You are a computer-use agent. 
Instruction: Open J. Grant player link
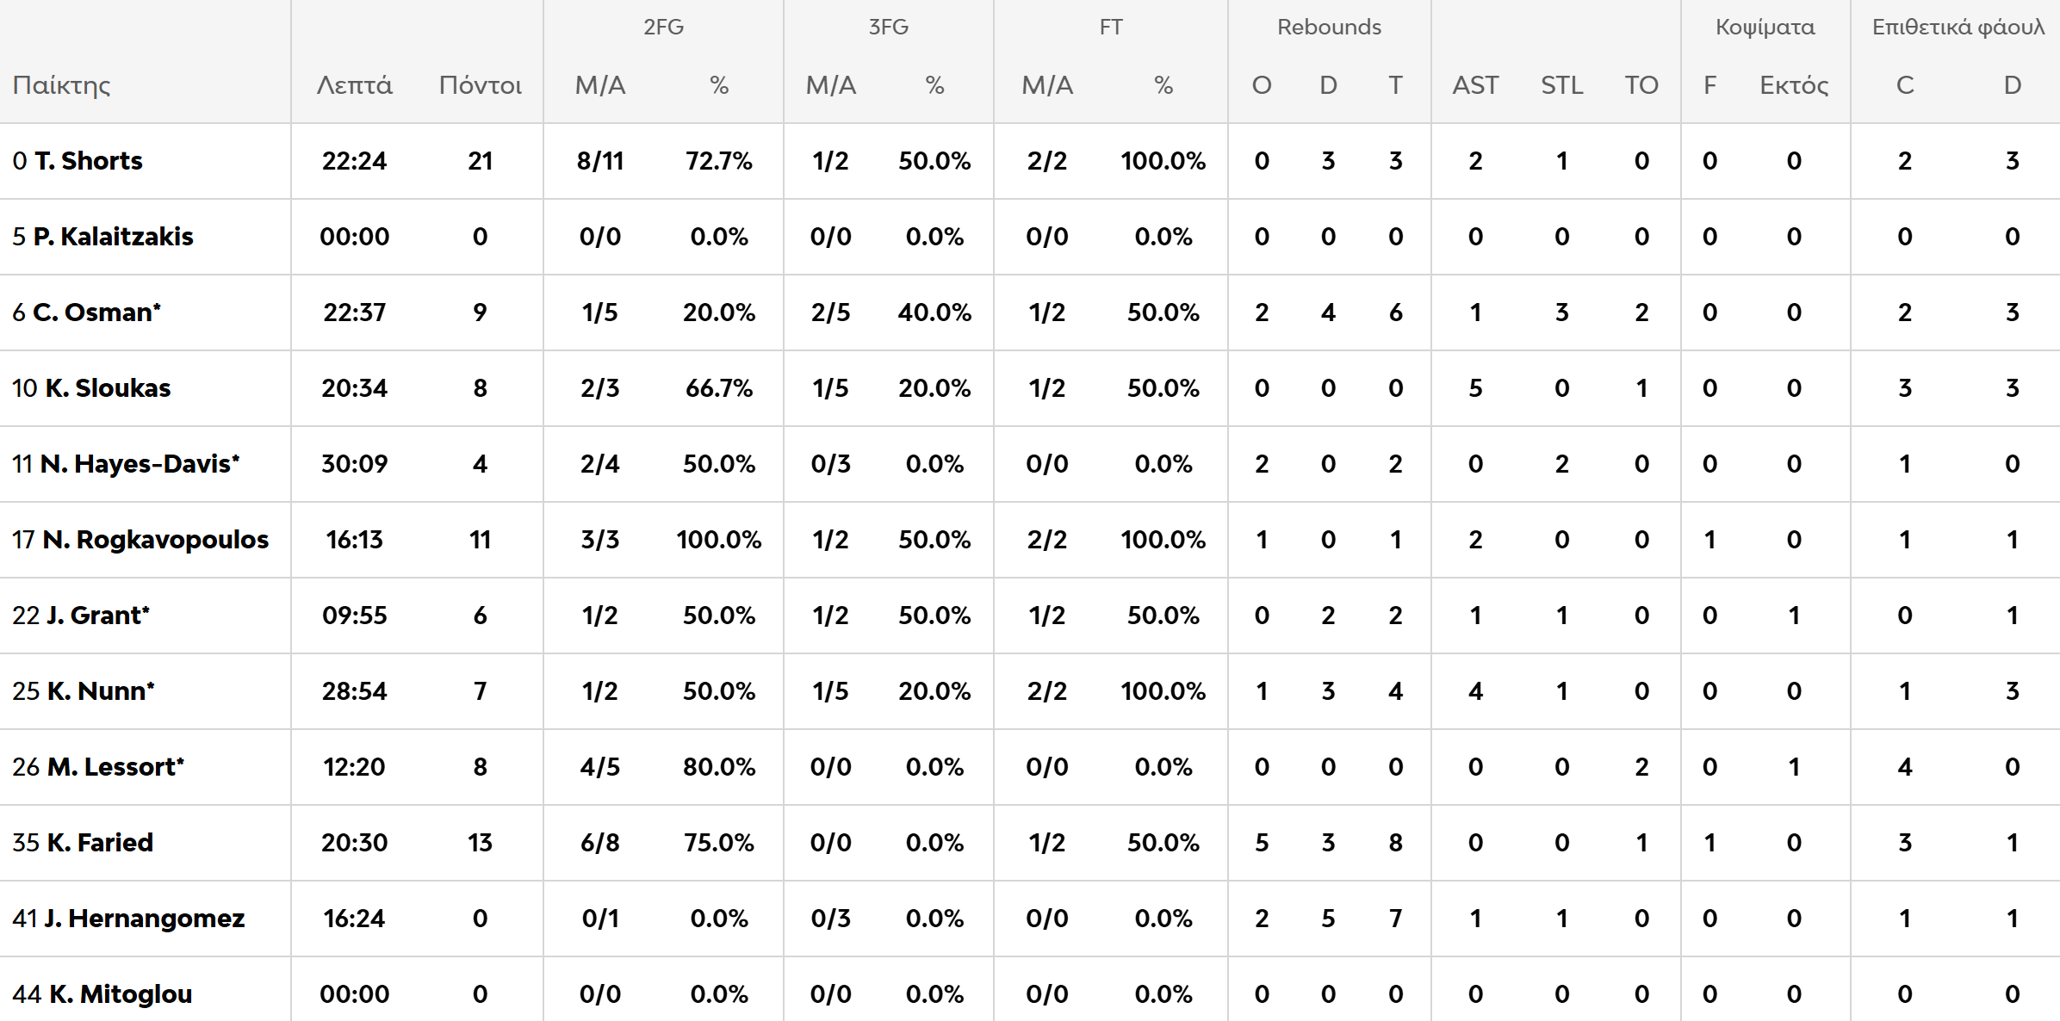click(97, 616)
